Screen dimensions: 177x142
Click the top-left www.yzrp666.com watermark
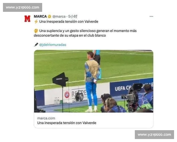pos(23,7)
